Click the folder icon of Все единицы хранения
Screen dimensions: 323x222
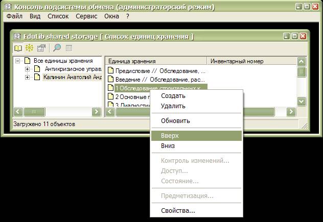28,61
